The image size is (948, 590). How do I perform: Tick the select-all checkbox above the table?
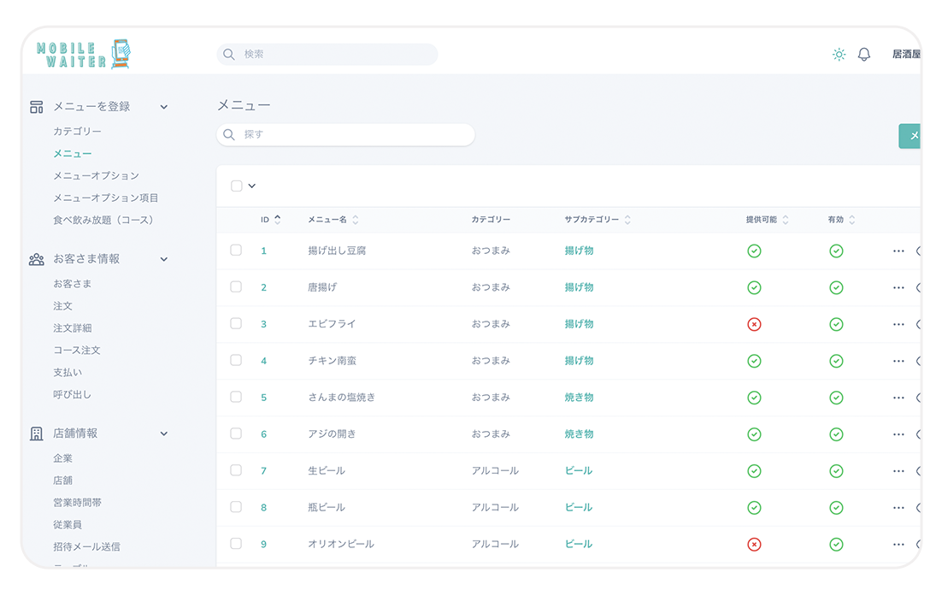tap(237, 186)
